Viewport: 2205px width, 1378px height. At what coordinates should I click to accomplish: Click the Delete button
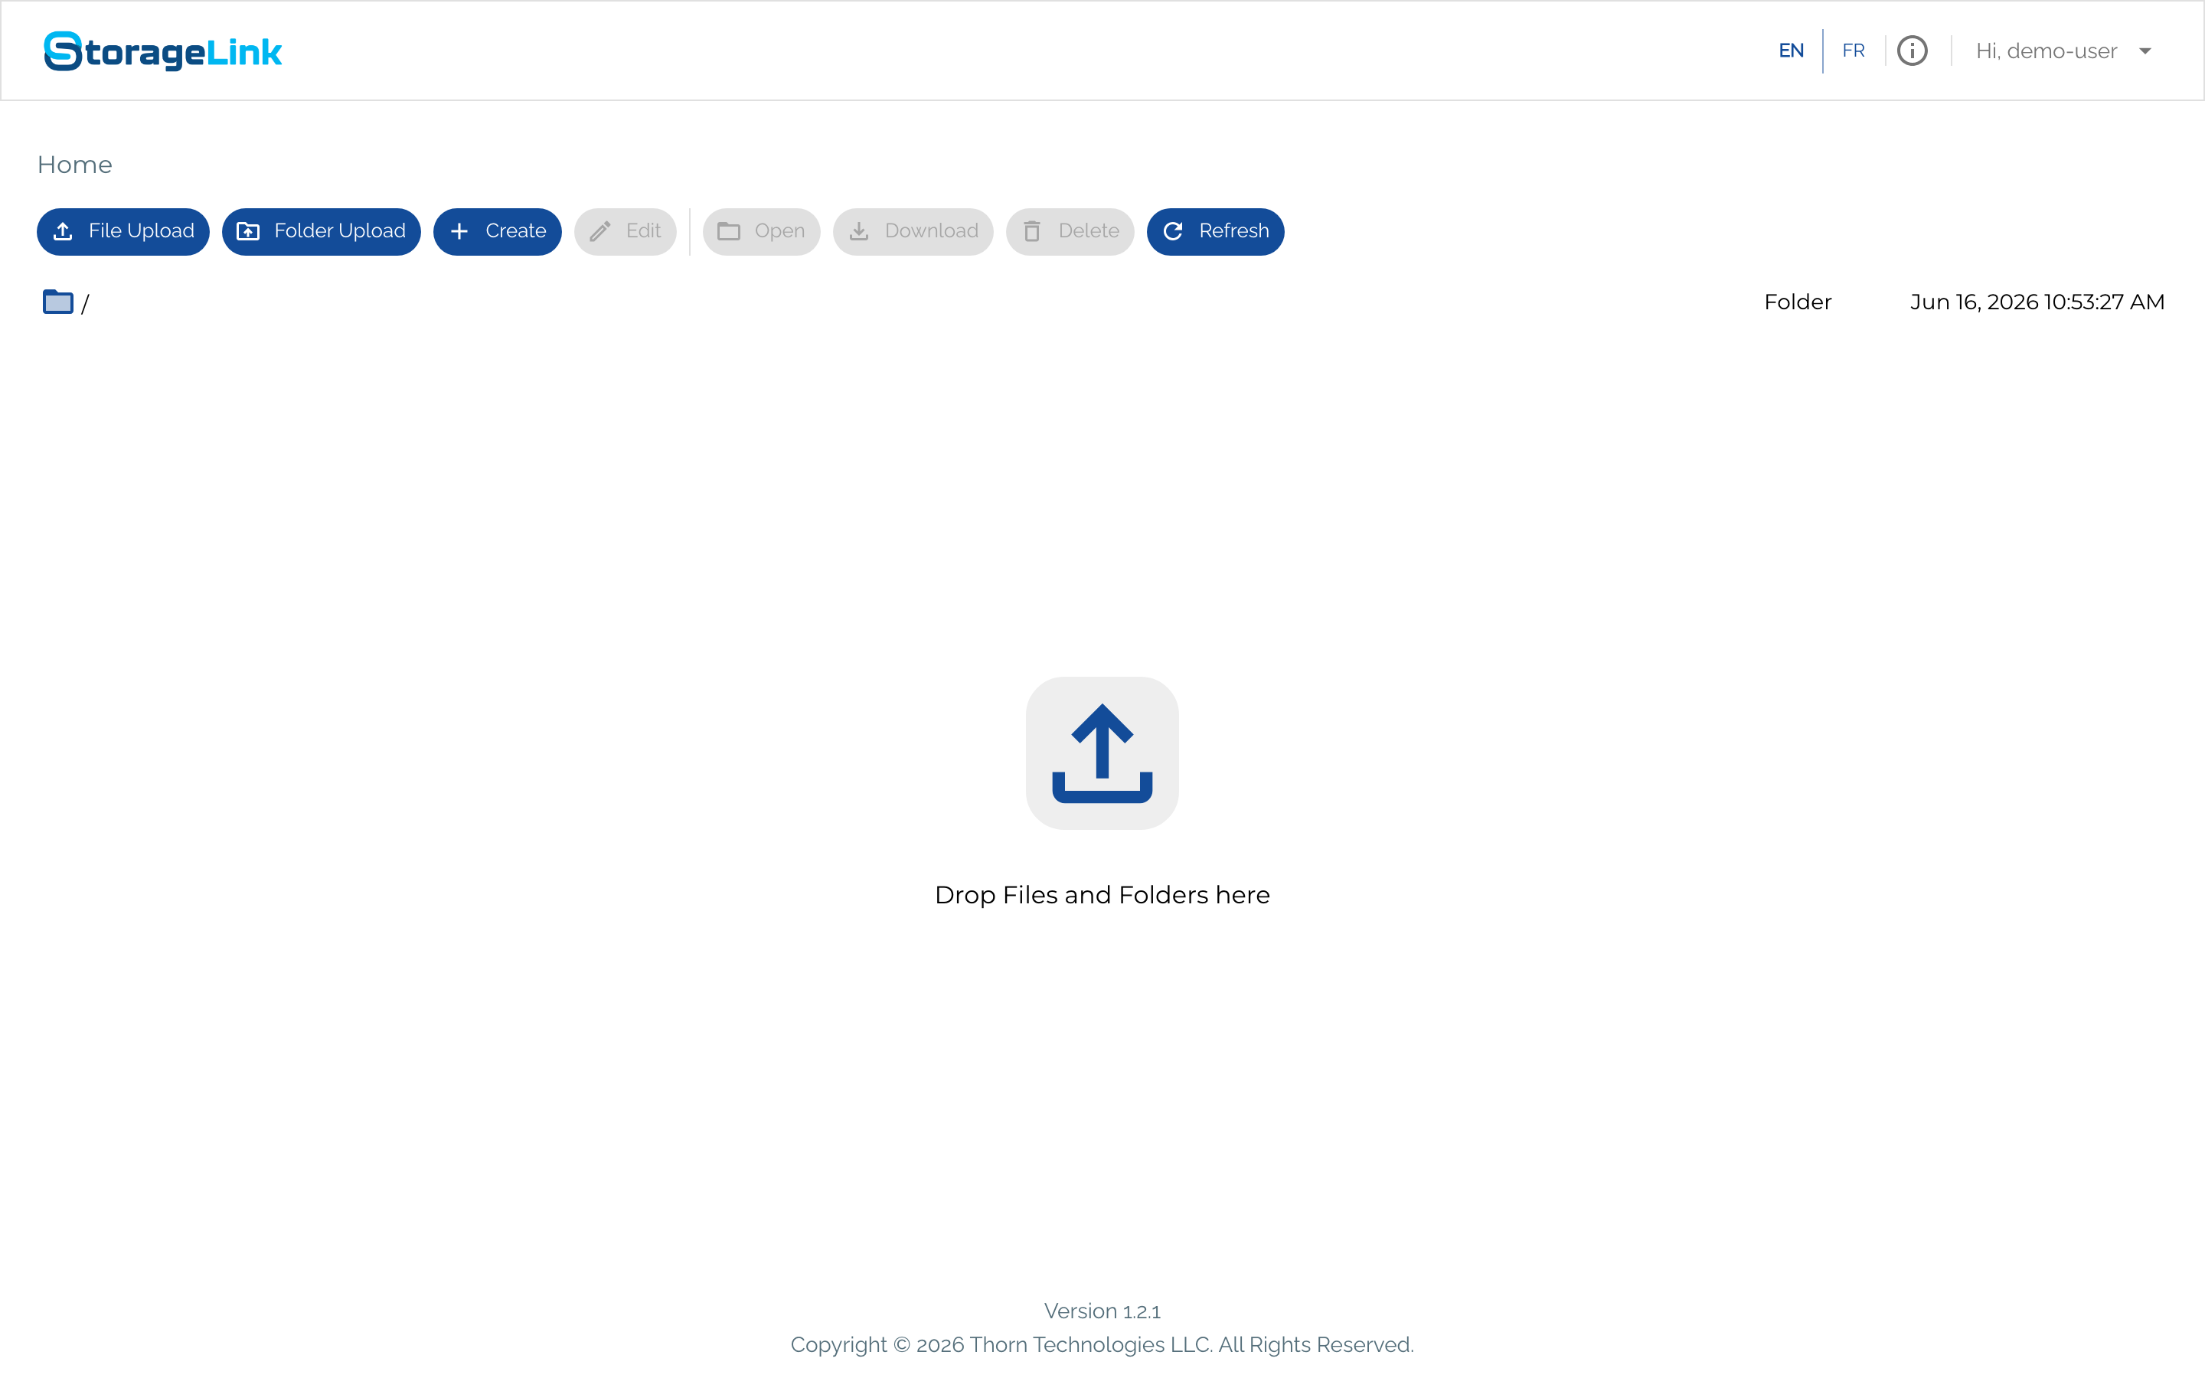(1070, 231)
